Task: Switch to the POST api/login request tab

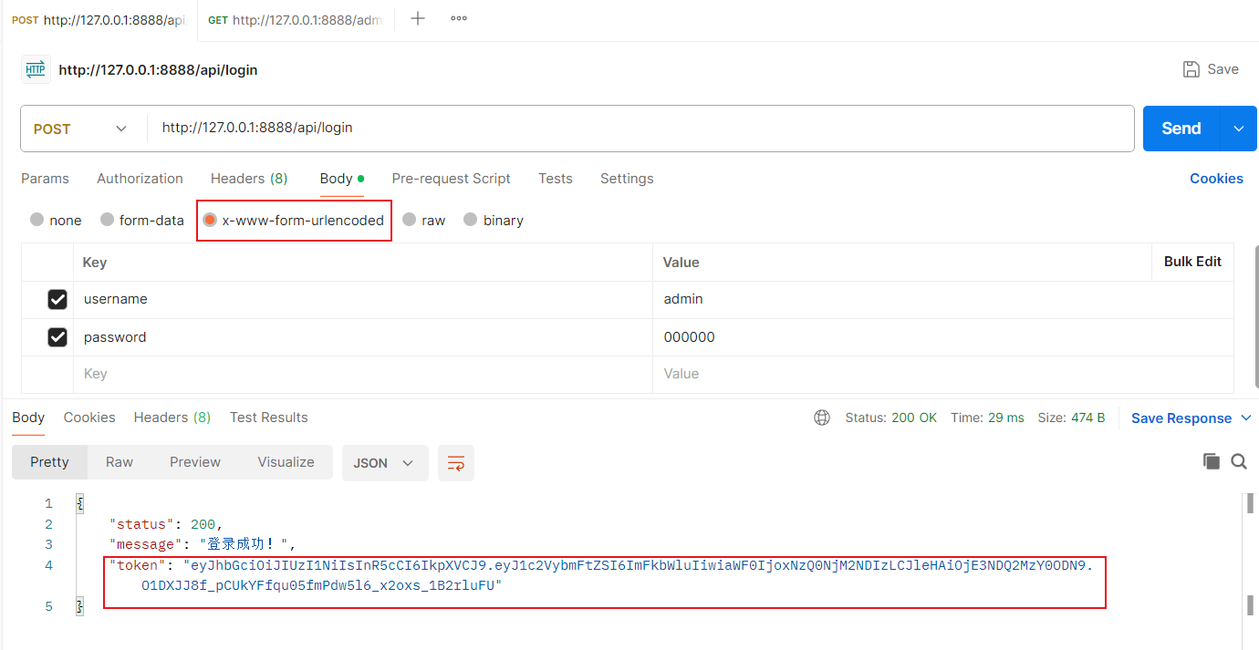Action: 99,20
